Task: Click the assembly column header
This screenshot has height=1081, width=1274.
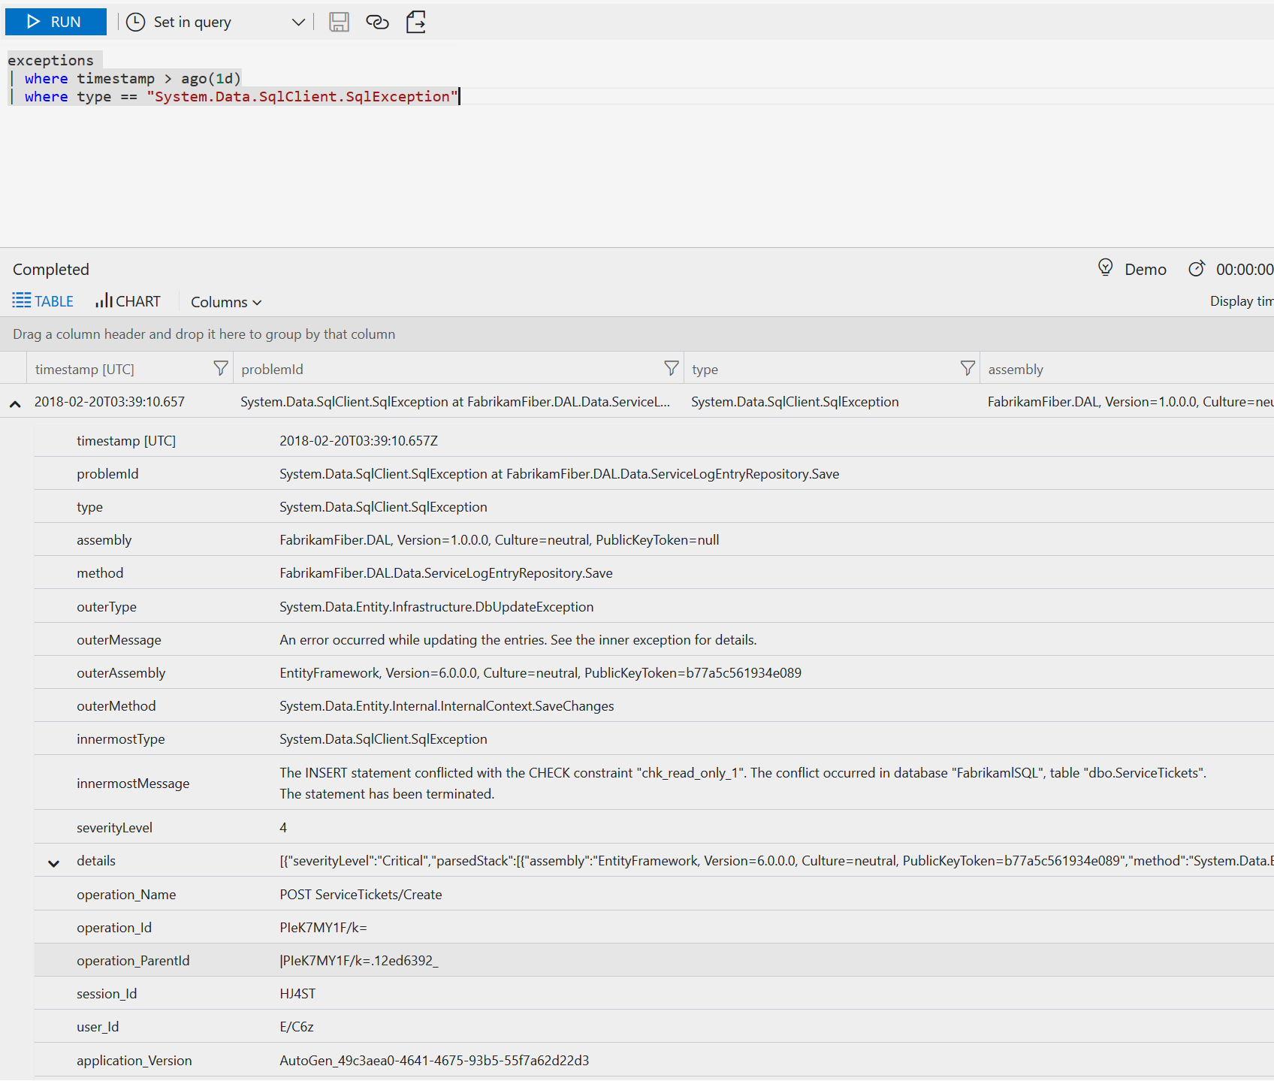Action: tap(1015, 368)
